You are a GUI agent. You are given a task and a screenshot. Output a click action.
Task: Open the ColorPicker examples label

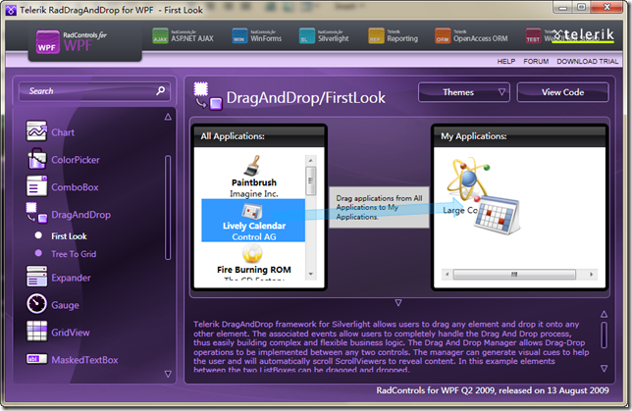tap(76, 160)
